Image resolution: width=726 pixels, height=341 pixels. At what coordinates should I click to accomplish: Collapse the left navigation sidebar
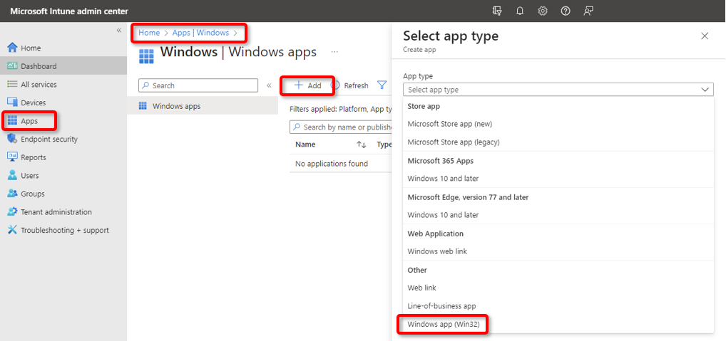pos(119,31)
